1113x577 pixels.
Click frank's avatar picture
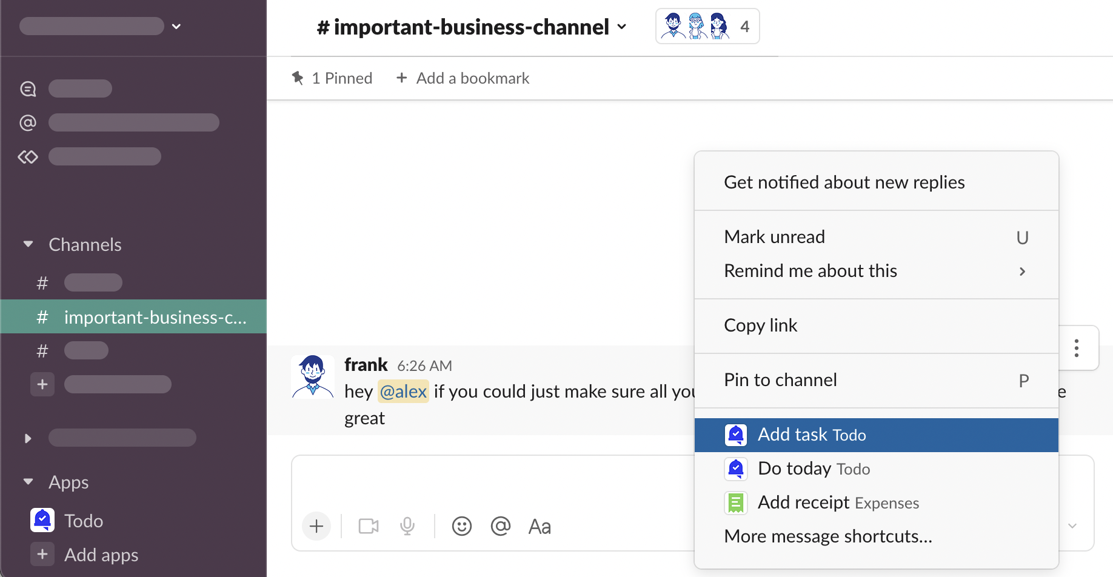pyautogui.click(x=313, y=376)
